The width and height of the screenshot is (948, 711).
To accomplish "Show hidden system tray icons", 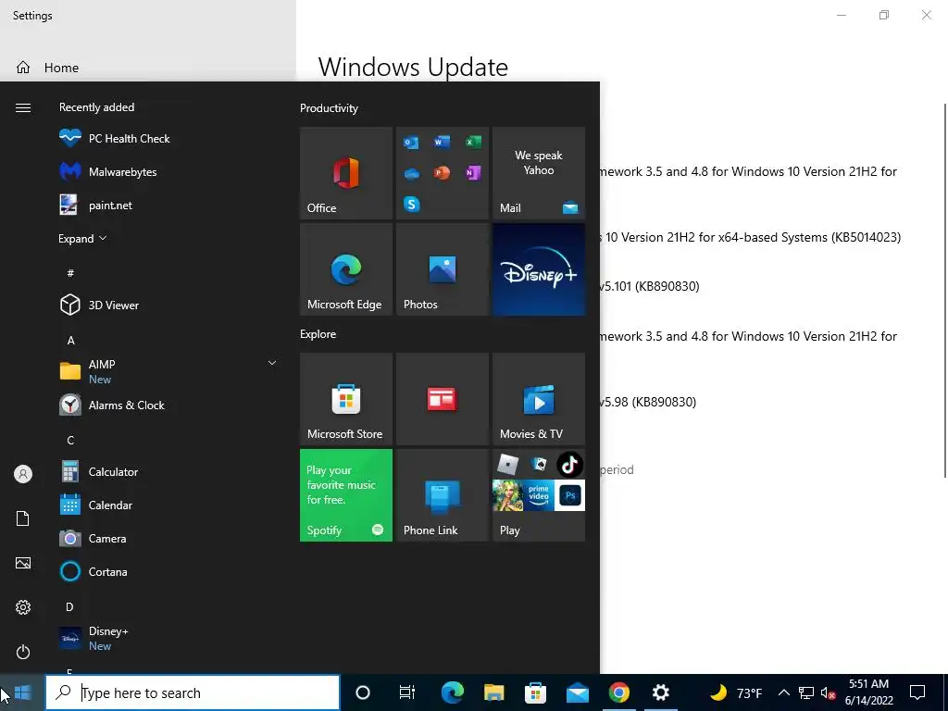I will 783,692.
